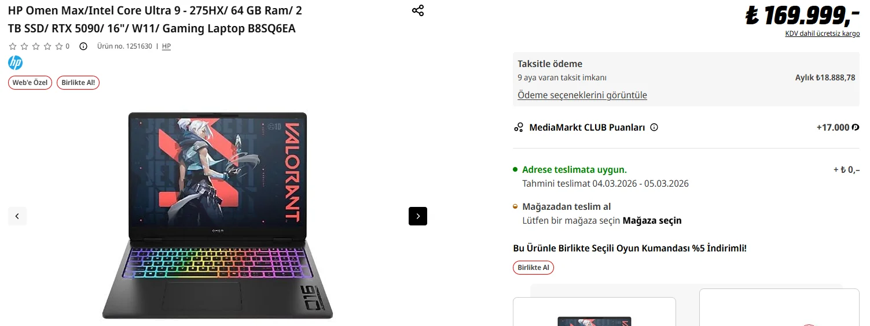The width and height of the screenshot is (870, 326).
Task: Open the rating info icon
Action: click(x=83, y=46)
